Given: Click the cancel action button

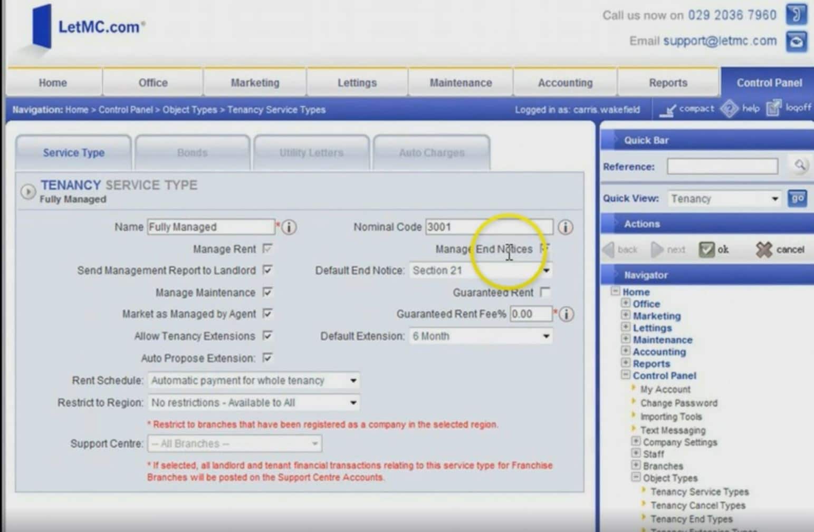Looking at the screenshot, I should tap(780, 249).
